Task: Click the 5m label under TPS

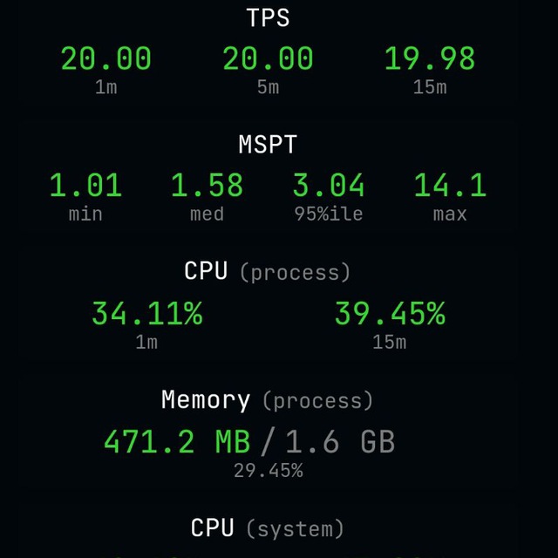Action: [268, 87]
